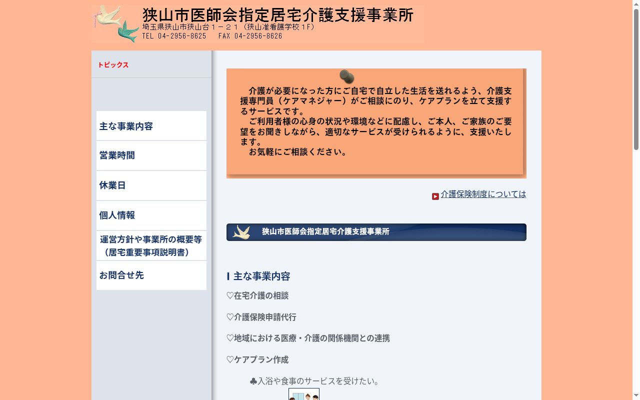The image size is (640, 400).
Task: Select 営業時間 in the sidebar menu
Action: pyautogui.click(x=151, y=155)
